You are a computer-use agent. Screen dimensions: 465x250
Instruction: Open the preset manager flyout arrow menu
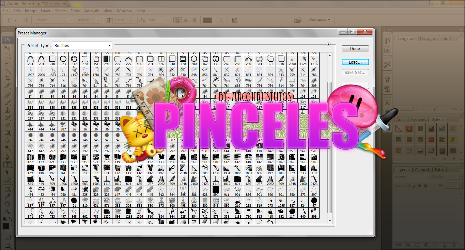[x=328, y=44]
